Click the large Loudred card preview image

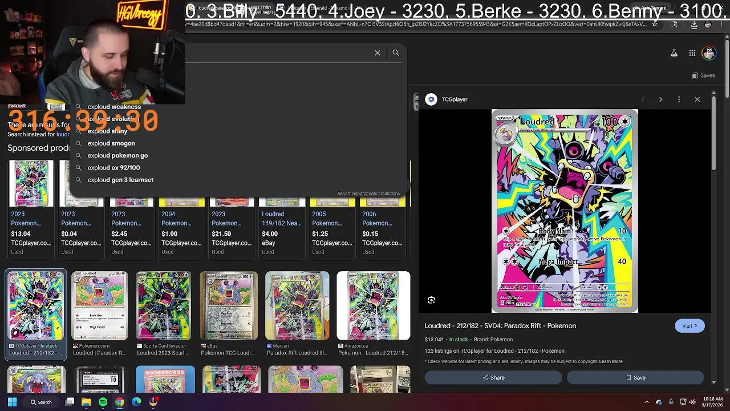click(565, 211)
